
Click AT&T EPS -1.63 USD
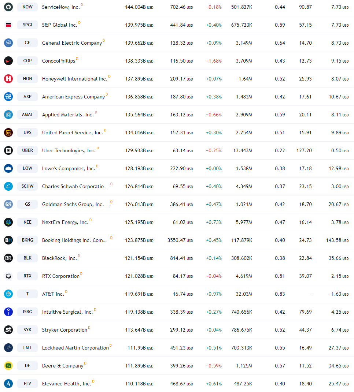pos(339,294)
